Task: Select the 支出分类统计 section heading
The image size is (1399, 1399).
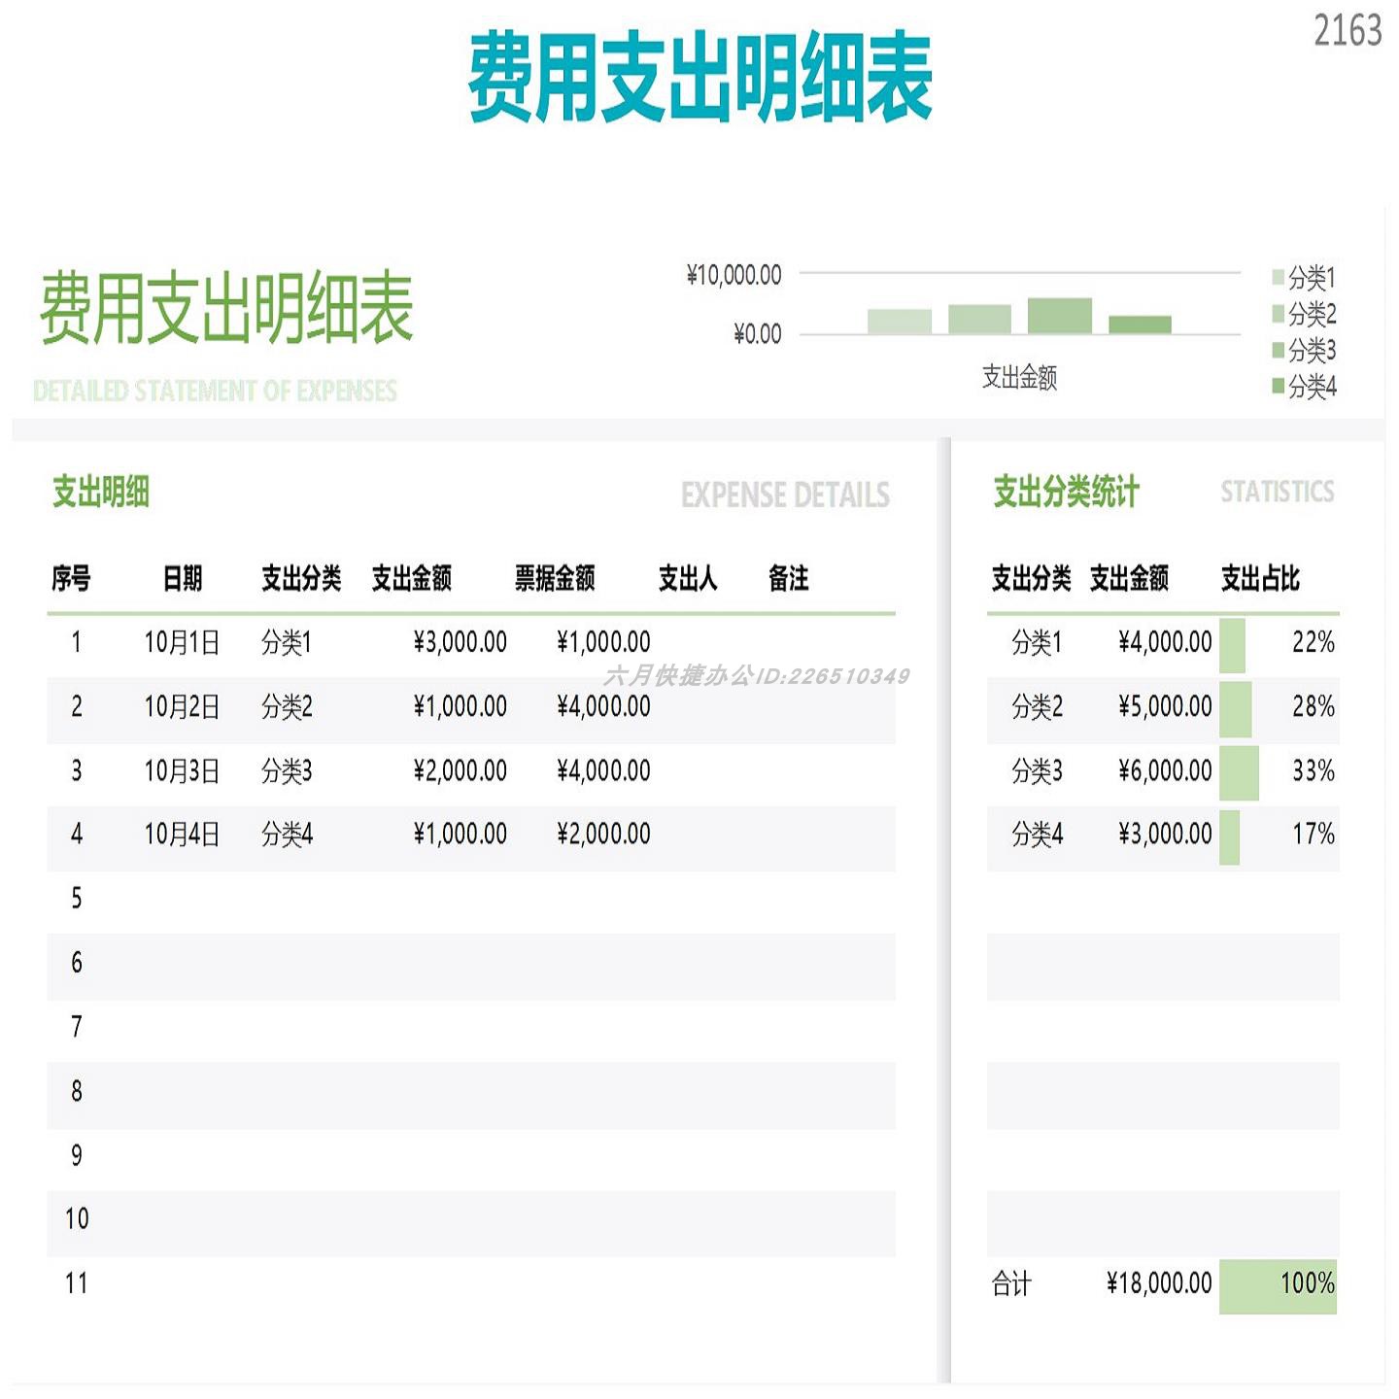Action: pos(1066,492)
